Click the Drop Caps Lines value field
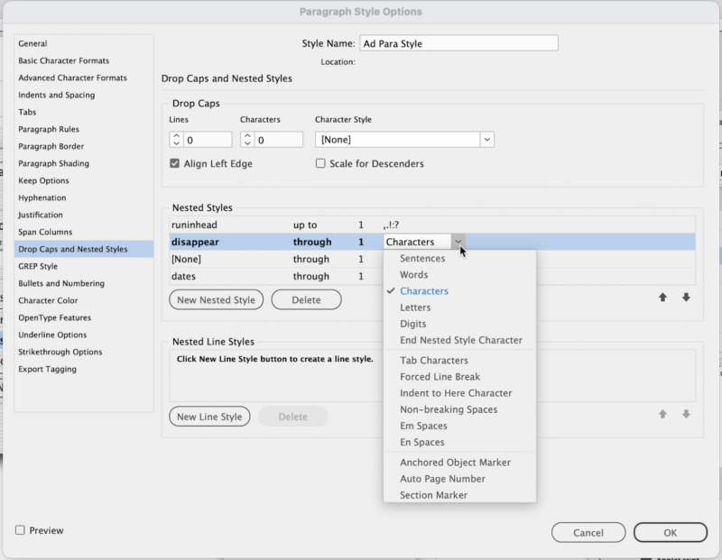The height and width of the screenshot is (560, 722). [208, 140]
